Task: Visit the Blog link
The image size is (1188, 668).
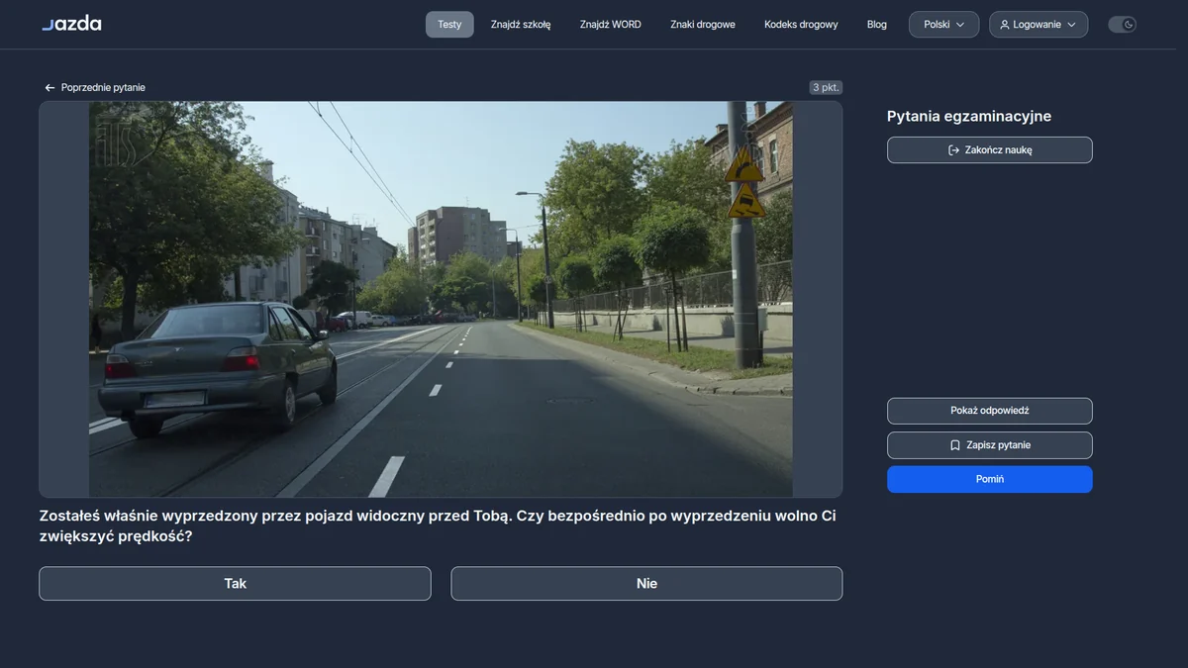Action: pyautogui.click(x=877, y=25)
